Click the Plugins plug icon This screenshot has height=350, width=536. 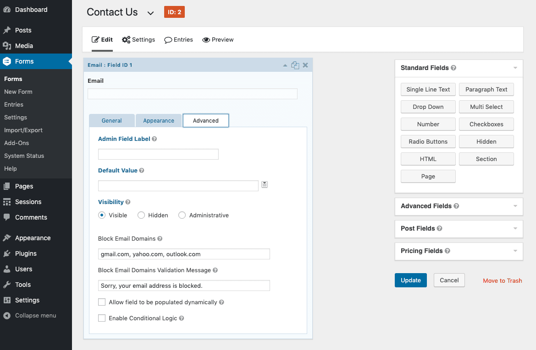[x=7, y=253]
